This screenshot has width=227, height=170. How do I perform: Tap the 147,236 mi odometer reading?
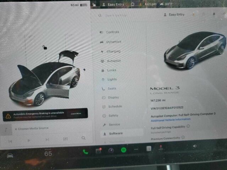(x=158, y=100)
